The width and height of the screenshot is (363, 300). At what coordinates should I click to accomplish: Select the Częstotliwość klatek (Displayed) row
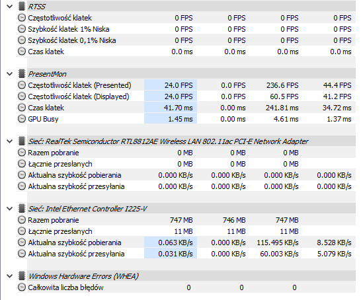[x=186, y=96]
